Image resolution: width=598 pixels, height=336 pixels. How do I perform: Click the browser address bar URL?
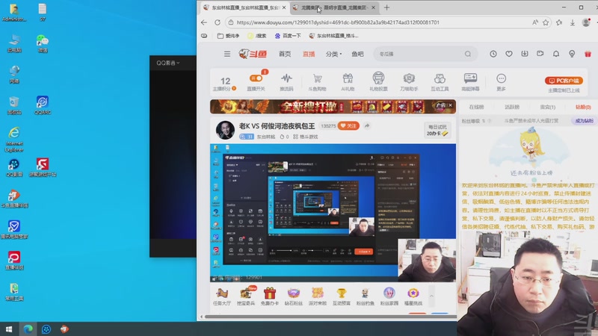(x=338, y=22)
